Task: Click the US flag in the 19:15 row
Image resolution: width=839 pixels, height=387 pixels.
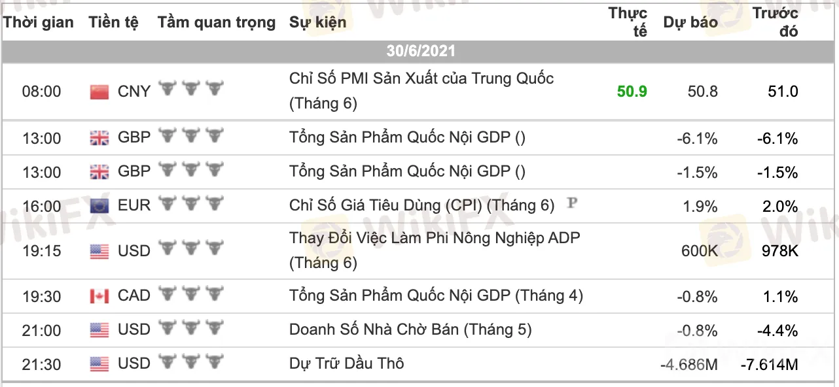Action: (99, 252)
